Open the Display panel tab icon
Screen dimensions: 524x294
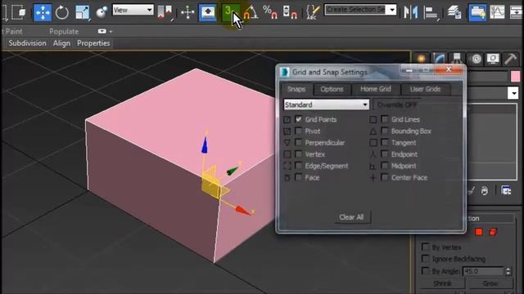point(493,59)
